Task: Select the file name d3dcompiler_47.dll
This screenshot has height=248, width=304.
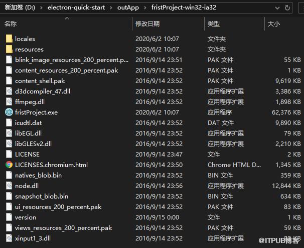Action: 43,91
